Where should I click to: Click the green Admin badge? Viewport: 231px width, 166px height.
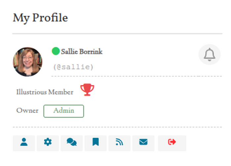pos(64,111)
